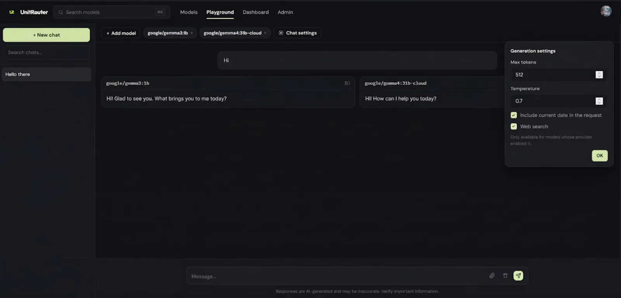This screenshot has height=298, width=621.
Task: Click the paperclip attach file icon
Action: pos(492,276)
